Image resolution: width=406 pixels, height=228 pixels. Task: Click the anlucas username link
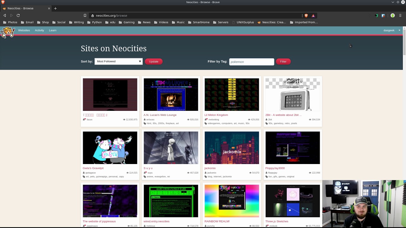point(150,120)
